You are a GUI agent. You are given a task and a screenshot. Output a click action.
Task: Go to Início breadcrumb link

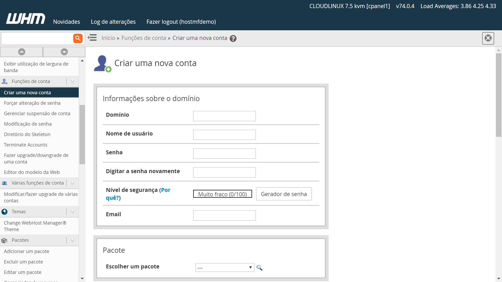pos(108,38)
